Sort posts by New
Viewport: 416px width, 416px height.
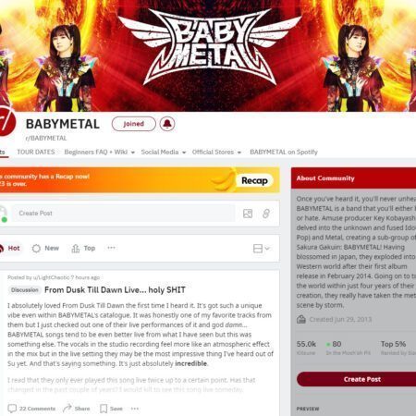coord(45,249)
